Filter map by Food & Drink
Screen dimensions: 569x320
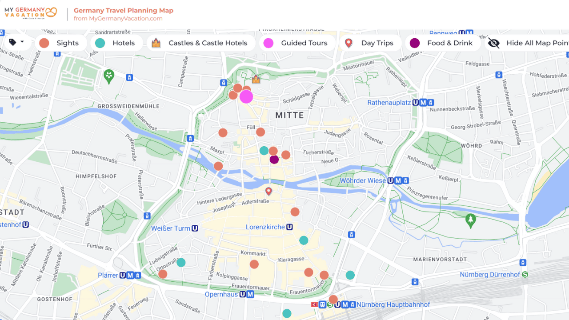[443, 43]
